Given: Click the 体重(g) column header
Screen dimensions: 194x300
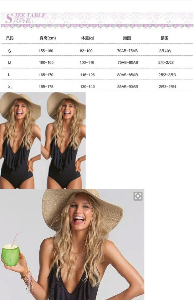Looking at the screenshot, I should (x=88, y=38).
